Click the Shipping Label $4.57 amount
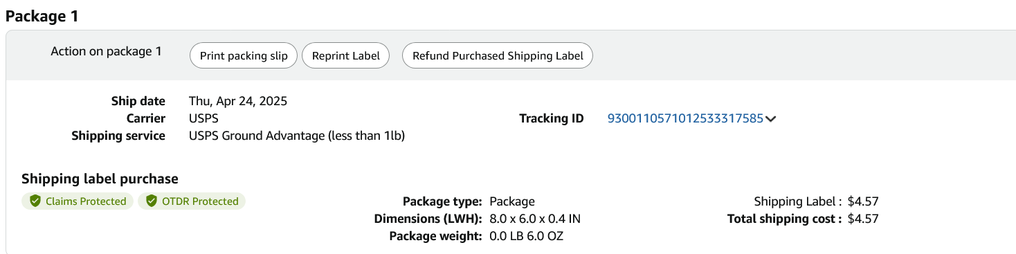Screen dimensions: 1016x254 (863, 201)
